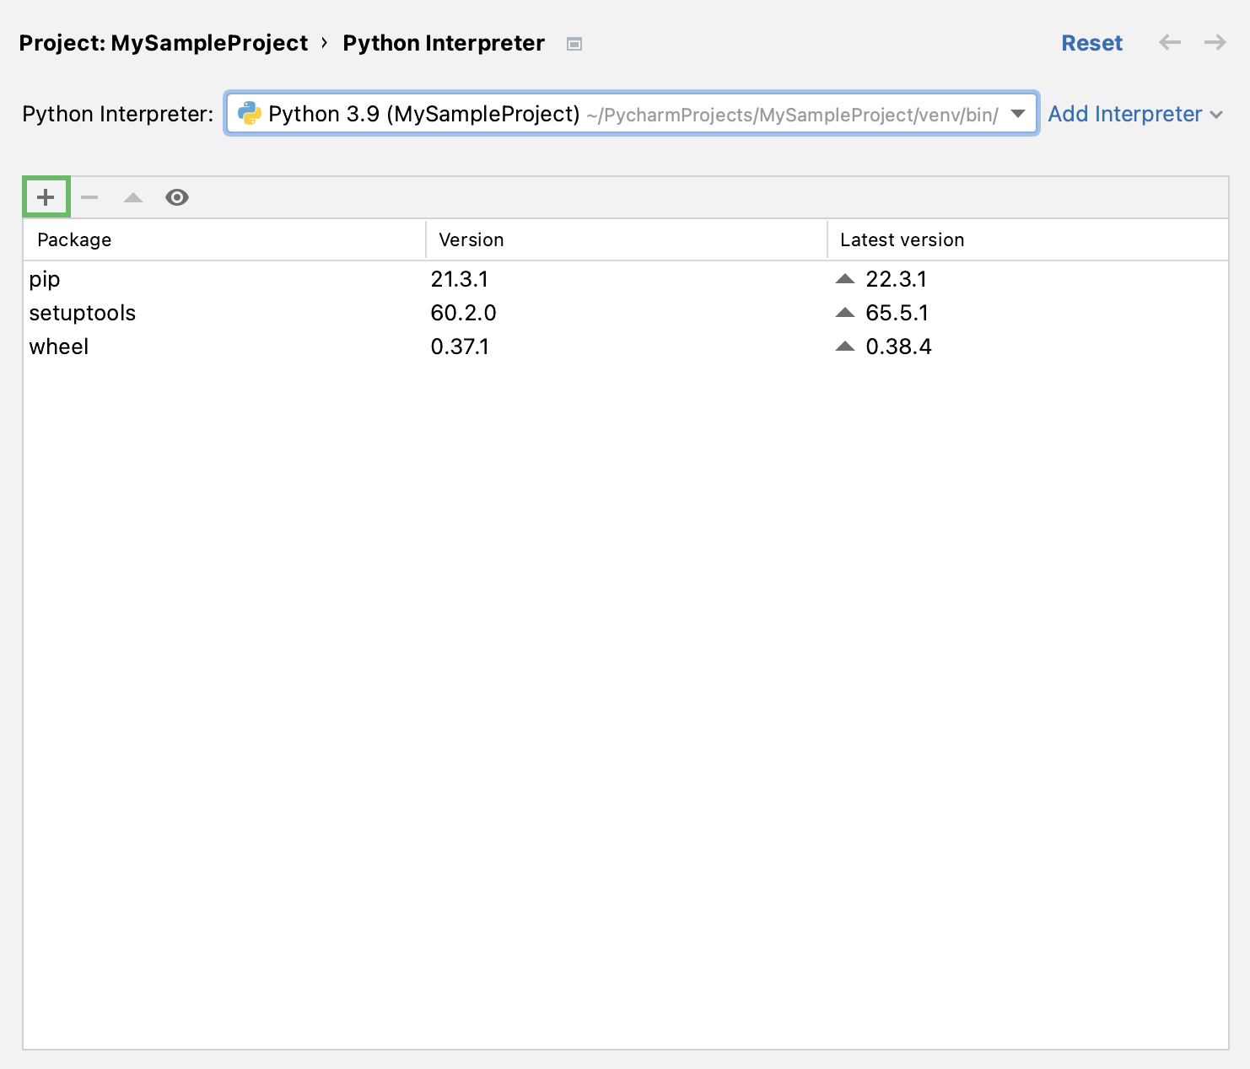1250x1069 pixels.
Task: Toggle early release versions visibility
Action: pos(177,196)
